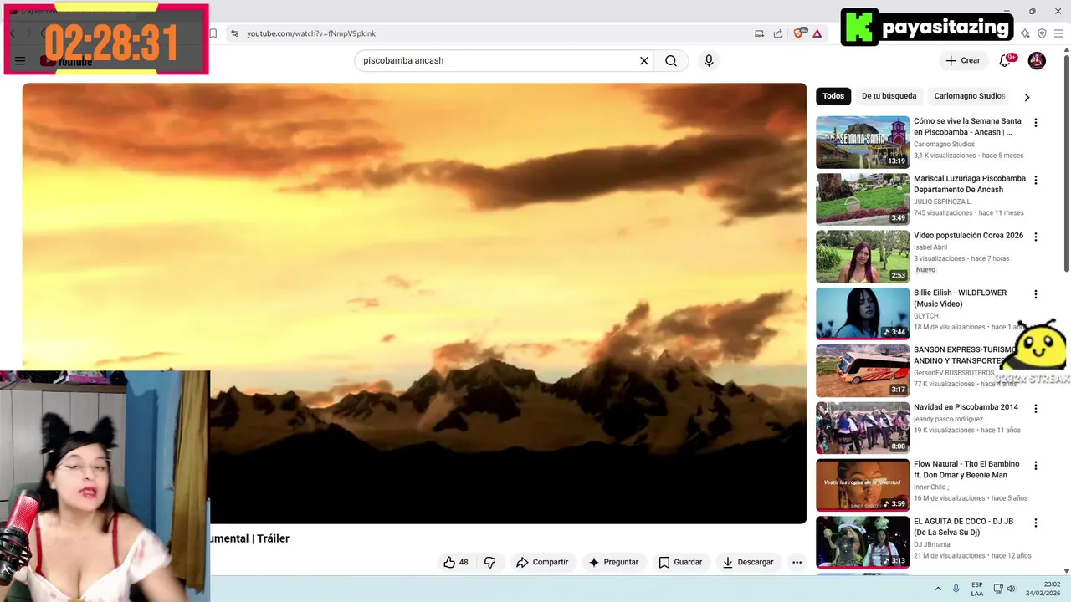Open taskbar network icon

click(998, 589)
